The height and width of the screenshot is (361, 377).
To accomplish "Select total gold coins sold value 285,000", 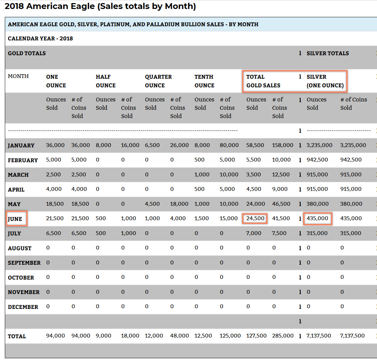I will pos(283,336).
